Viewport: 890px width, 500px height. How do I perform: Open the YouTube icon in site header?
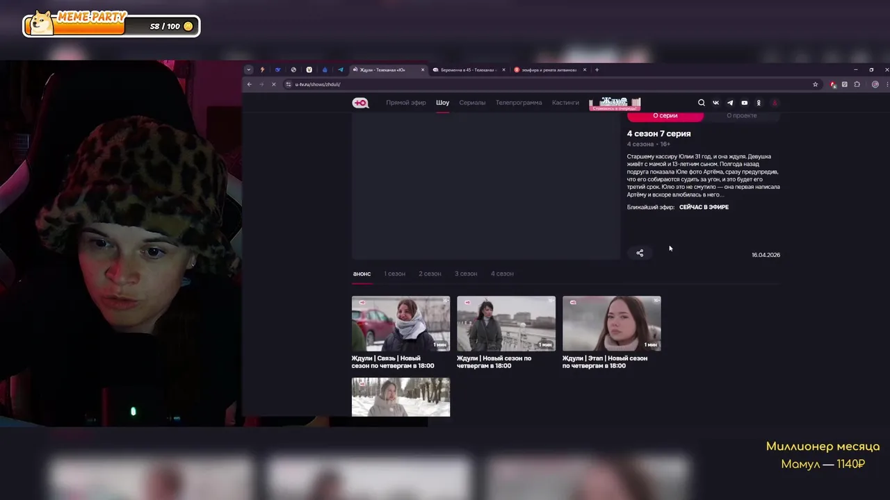pos(745,103)
